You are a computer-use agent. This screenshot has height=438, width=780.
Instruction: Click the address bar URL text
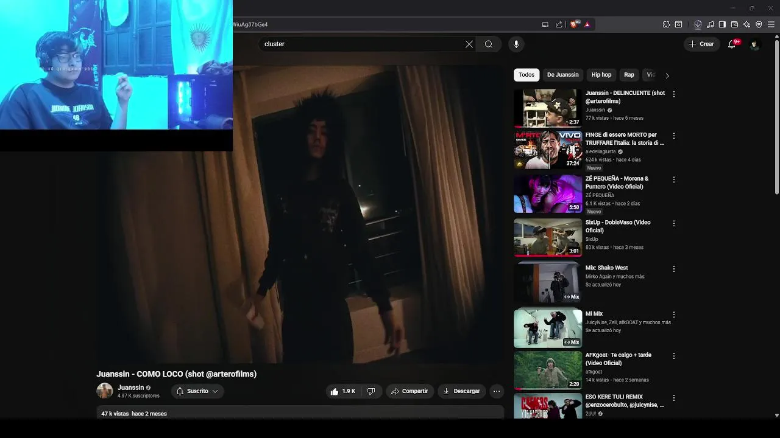(250, 24)
